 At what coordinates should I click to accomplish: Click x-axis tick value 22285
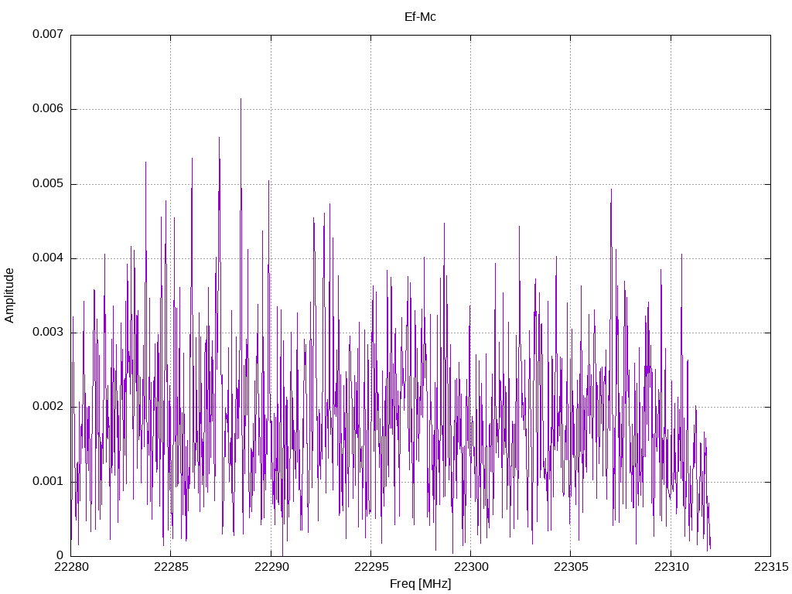click(x=171, y=567)
